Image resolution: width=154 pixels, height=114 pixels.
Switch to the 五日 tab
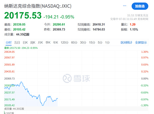(x=17, y=42)
